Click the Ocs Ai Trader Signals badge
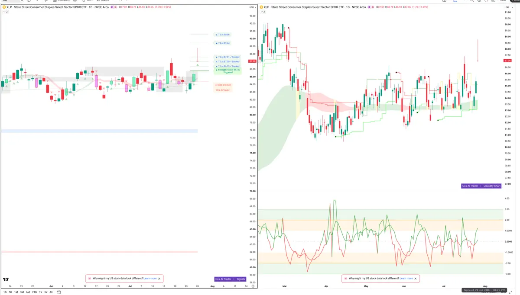The width and height of the screenshot is (520, 295). coord(230,279)
